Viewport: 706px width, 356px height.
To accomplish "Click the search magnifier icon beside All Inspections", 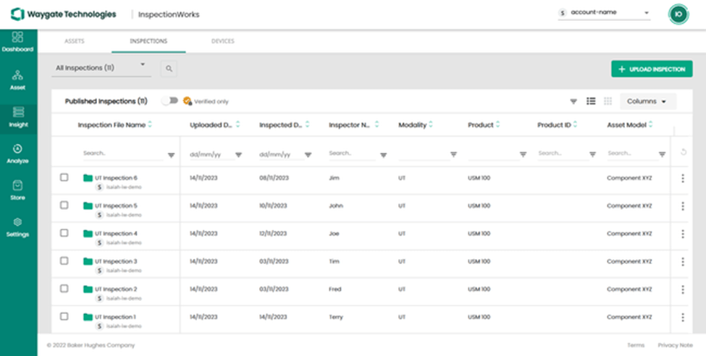I will [x=169, y=69].
